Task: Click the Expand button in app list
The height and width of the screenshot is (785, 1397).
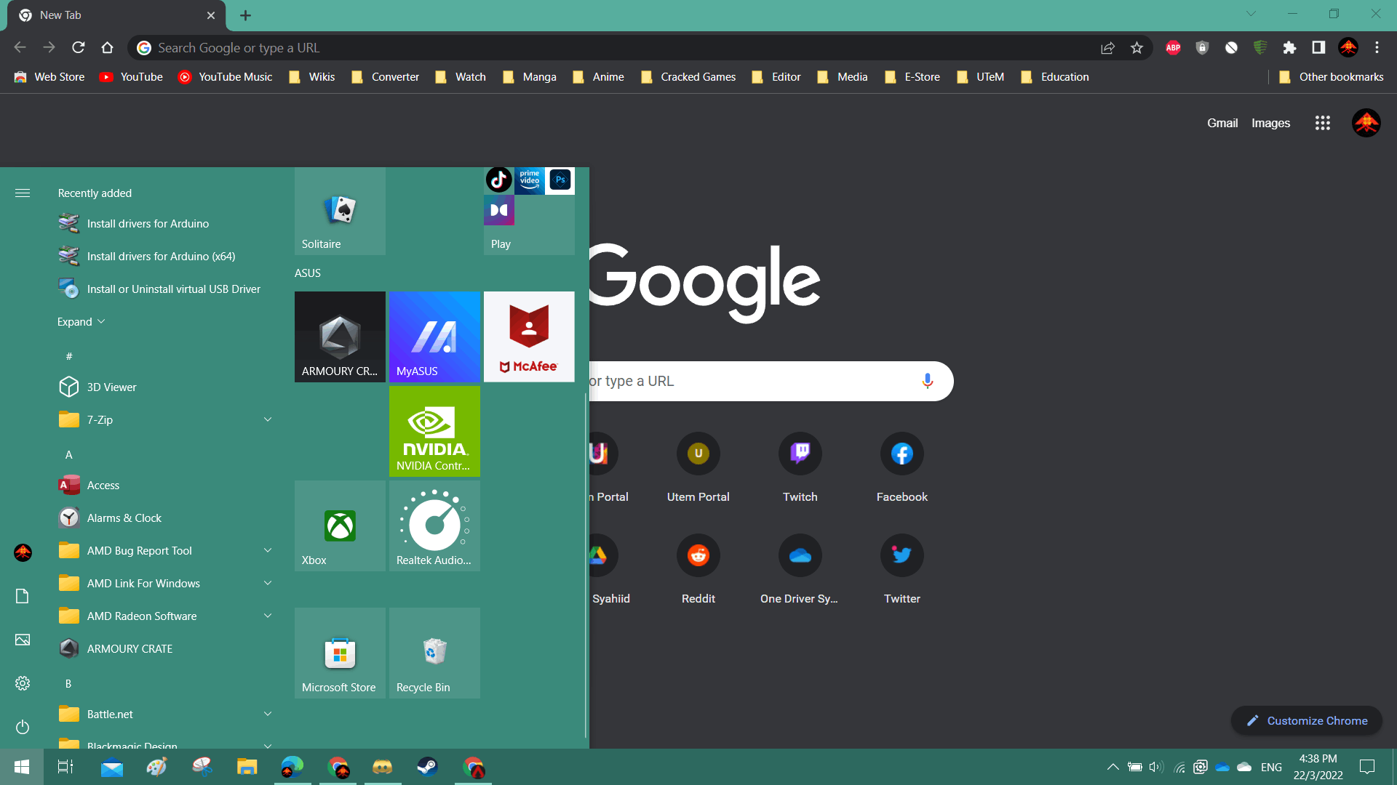Action: 81,321
